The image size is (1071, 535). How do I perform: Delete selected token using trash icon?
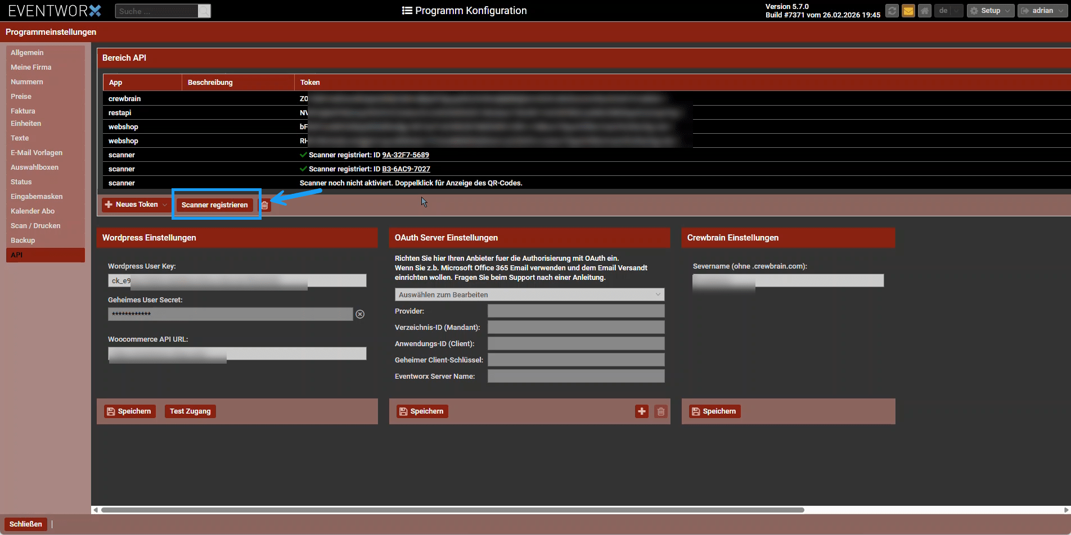point(265,205)
